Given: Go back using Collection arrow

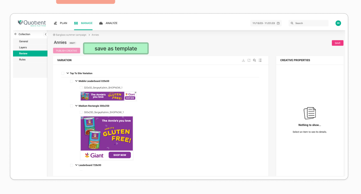Looking at the screenshot, I should click(x=16, y=34).
